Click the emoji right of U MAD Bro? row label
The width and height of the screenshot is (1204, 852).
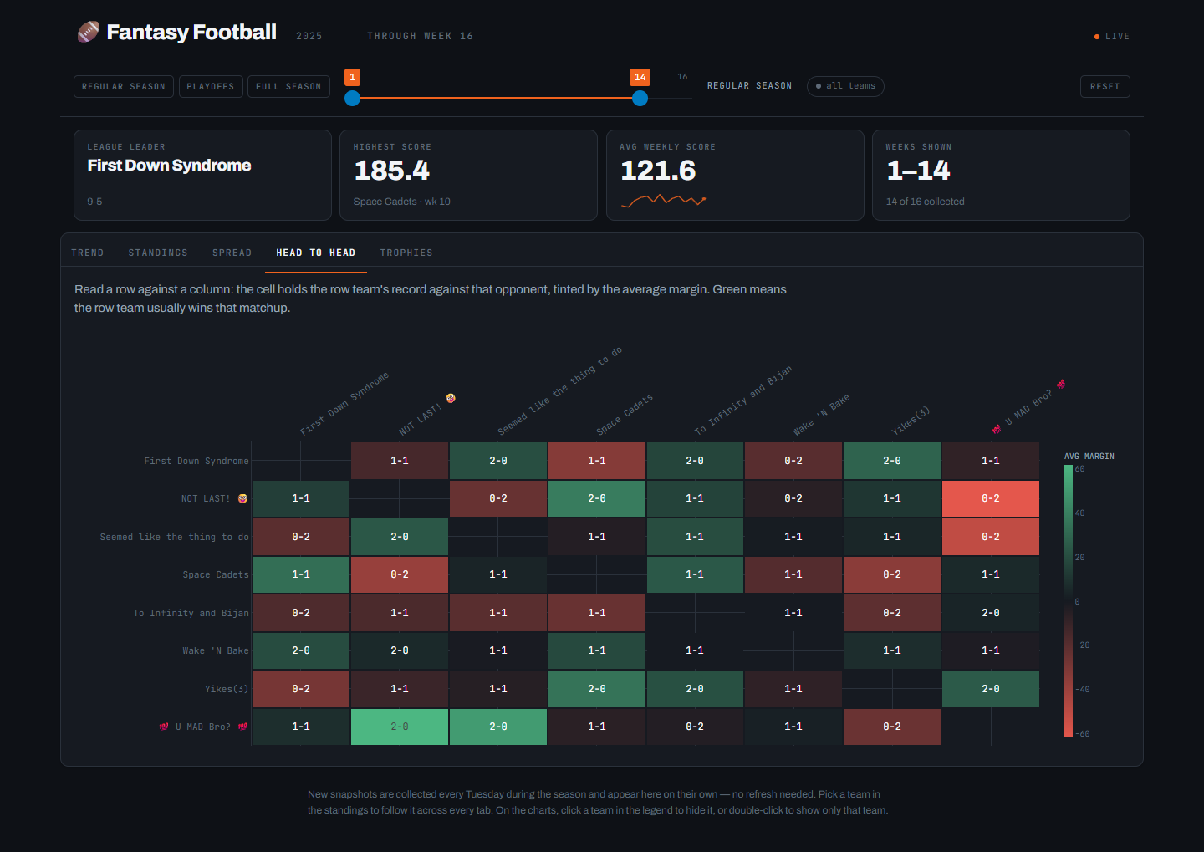[x=242, y=727]
